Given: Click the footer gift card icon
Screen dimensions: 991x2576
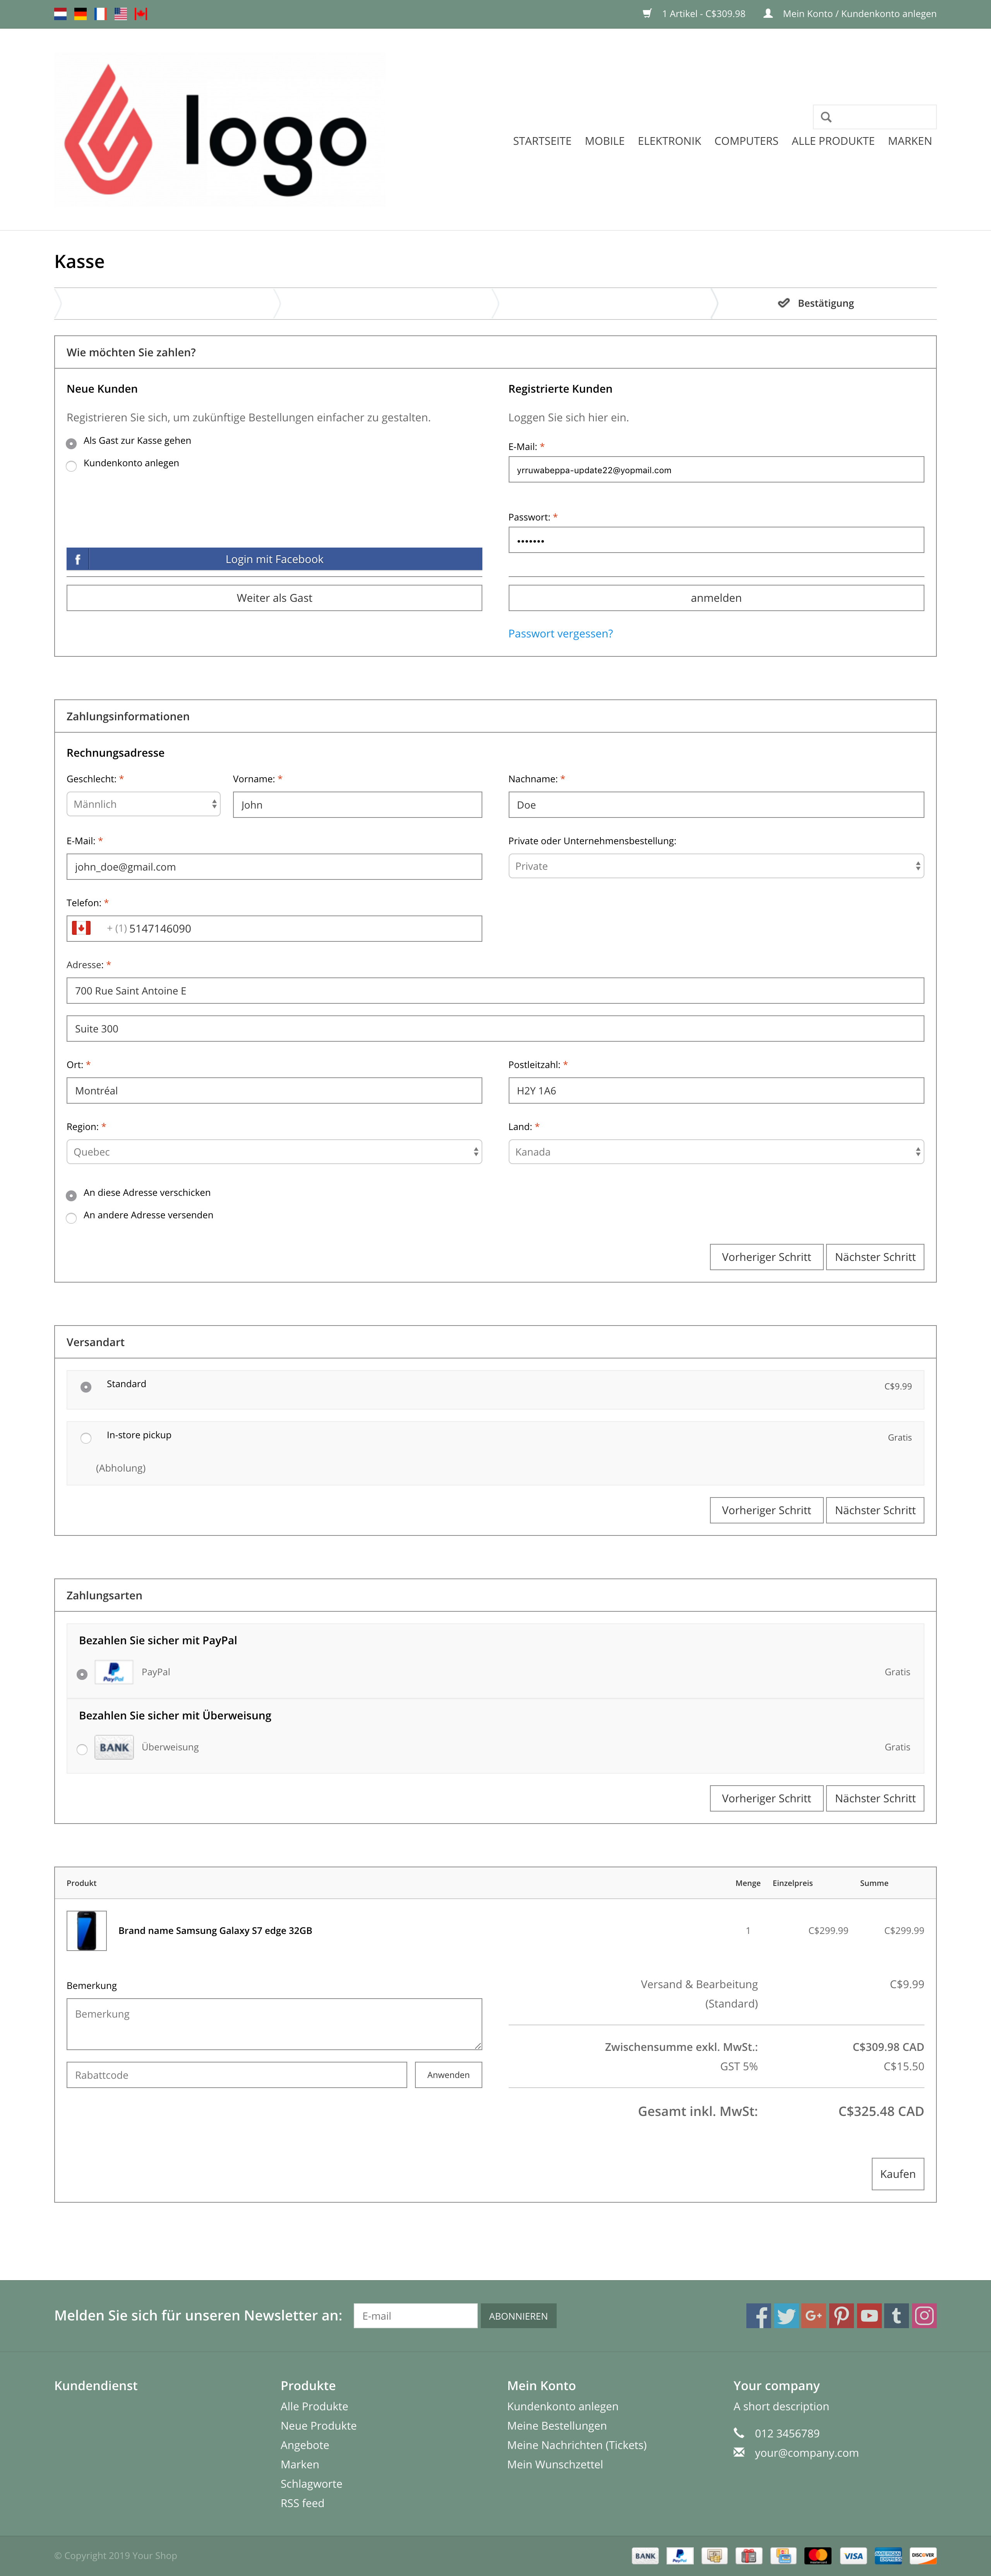Looking at the screenshot, I should 749,2555.
